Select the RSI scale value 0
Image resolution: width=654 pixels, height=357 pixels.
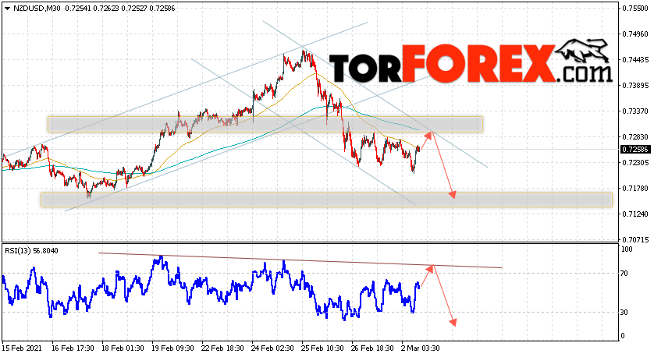[623, 336]
